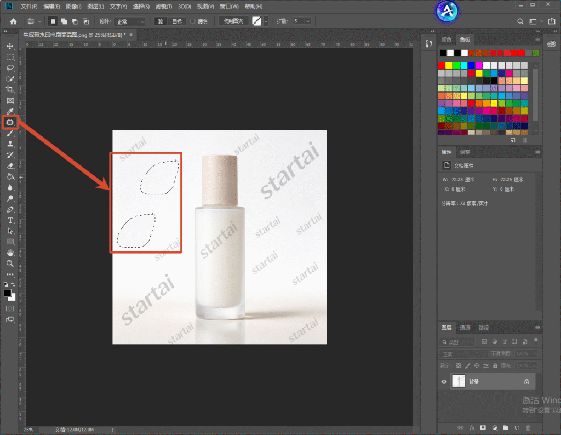Select the Eraser tool
The height and width of the screenshot is (435, 561).
[10, 166]
